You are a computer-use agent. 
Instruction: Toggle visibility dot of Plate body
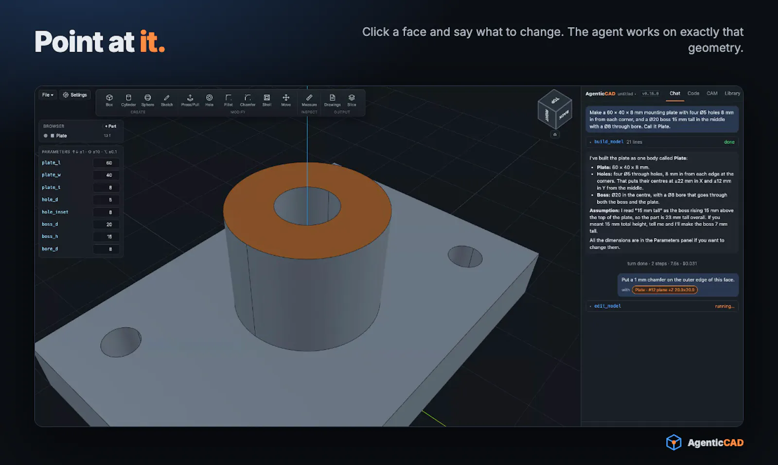46,136
